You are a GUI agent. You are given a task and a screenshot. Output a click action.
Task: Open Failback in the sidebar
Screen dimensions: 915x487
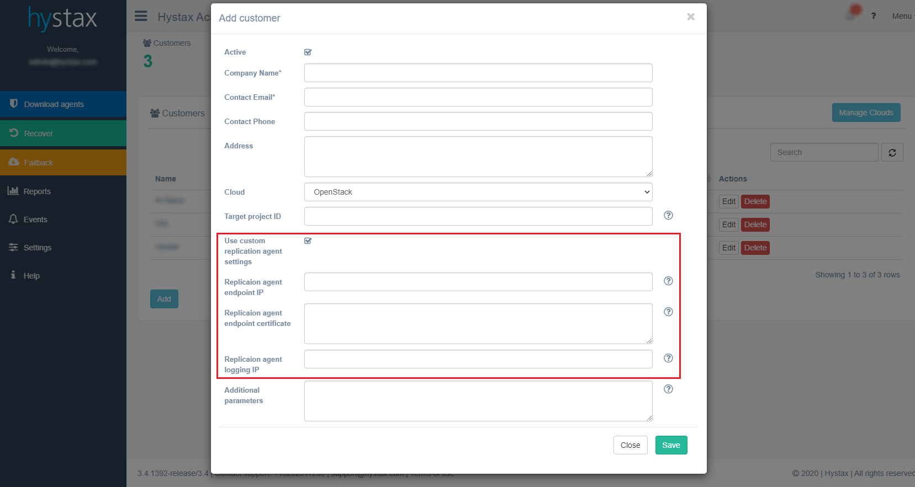(x=63, y=163)
